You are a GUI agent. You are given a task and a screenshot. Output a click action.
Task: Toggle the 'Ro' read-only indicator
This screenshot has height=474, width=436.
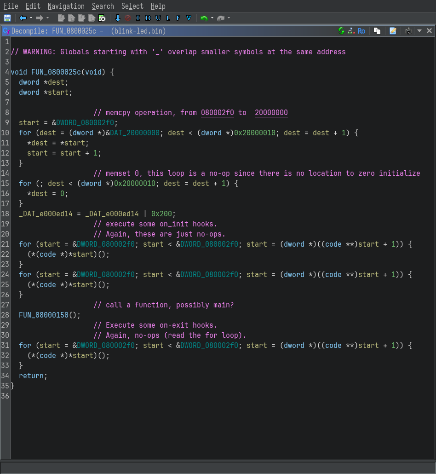click(361, 31)
